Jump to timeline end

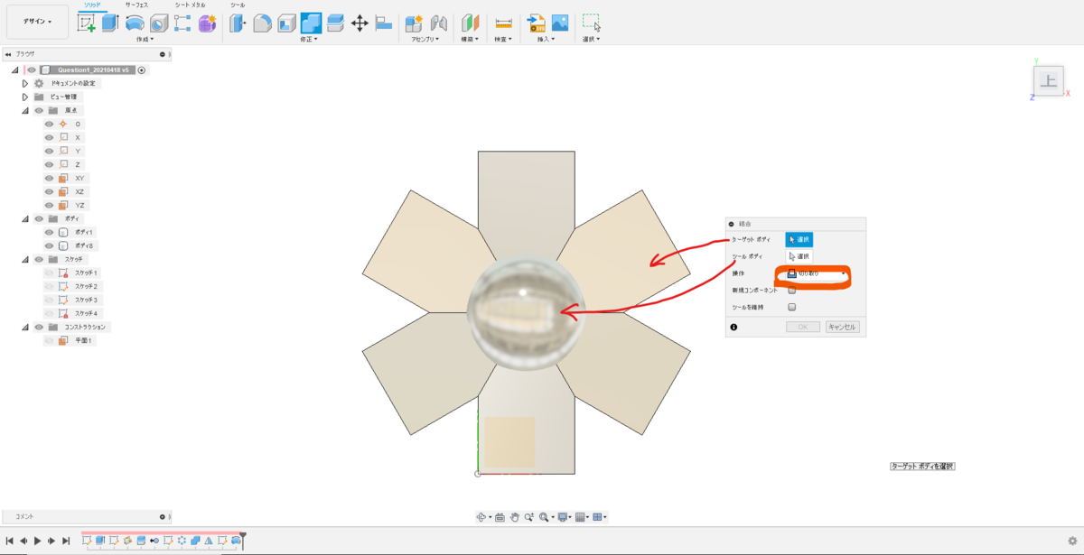point(66,541)
